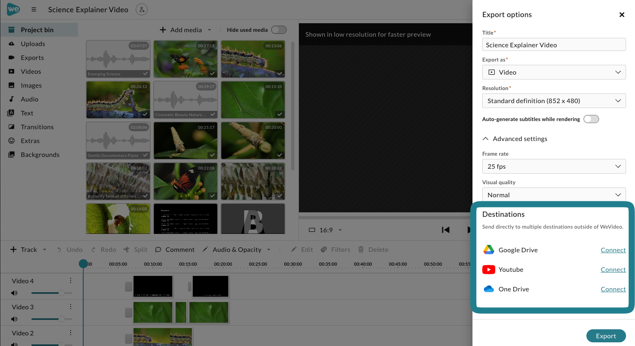Open the Visual quality dropdown
The width and height of the screenshot is (635, 346).
[554, 194]
